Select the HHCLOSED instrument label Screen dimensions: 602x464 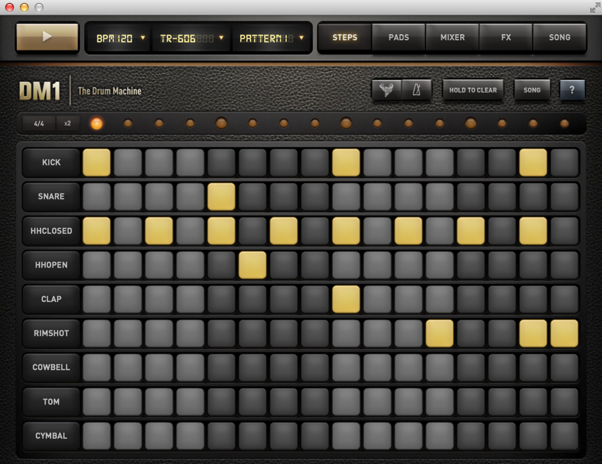(51, 230)
